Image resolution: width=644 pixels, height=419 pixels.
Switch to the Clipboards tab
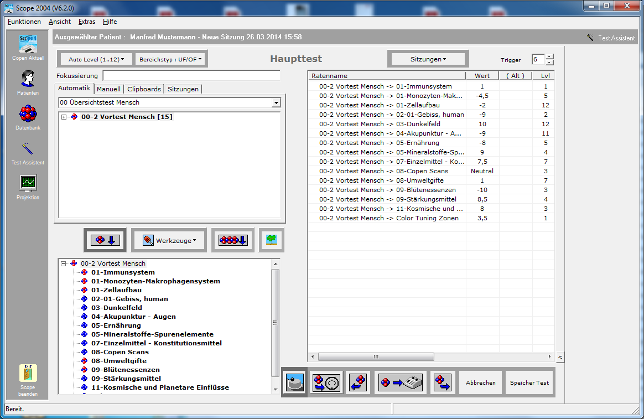tap(144, 89)
